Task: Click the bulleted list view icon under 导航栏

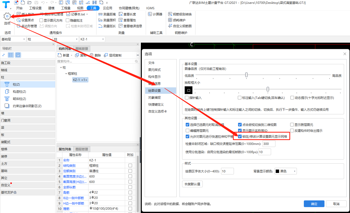Action: point(11,55)
